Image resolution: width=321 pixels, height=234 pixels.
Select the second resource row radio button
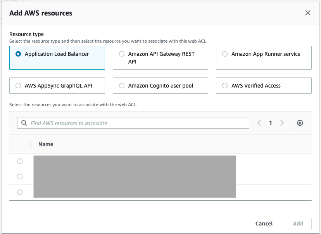pyautogui.click(x=20, y=177)
